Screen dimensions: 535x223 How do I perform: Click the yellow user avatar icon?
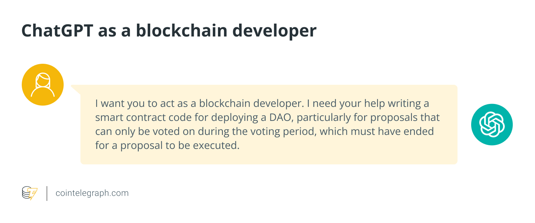click(43, 85)
